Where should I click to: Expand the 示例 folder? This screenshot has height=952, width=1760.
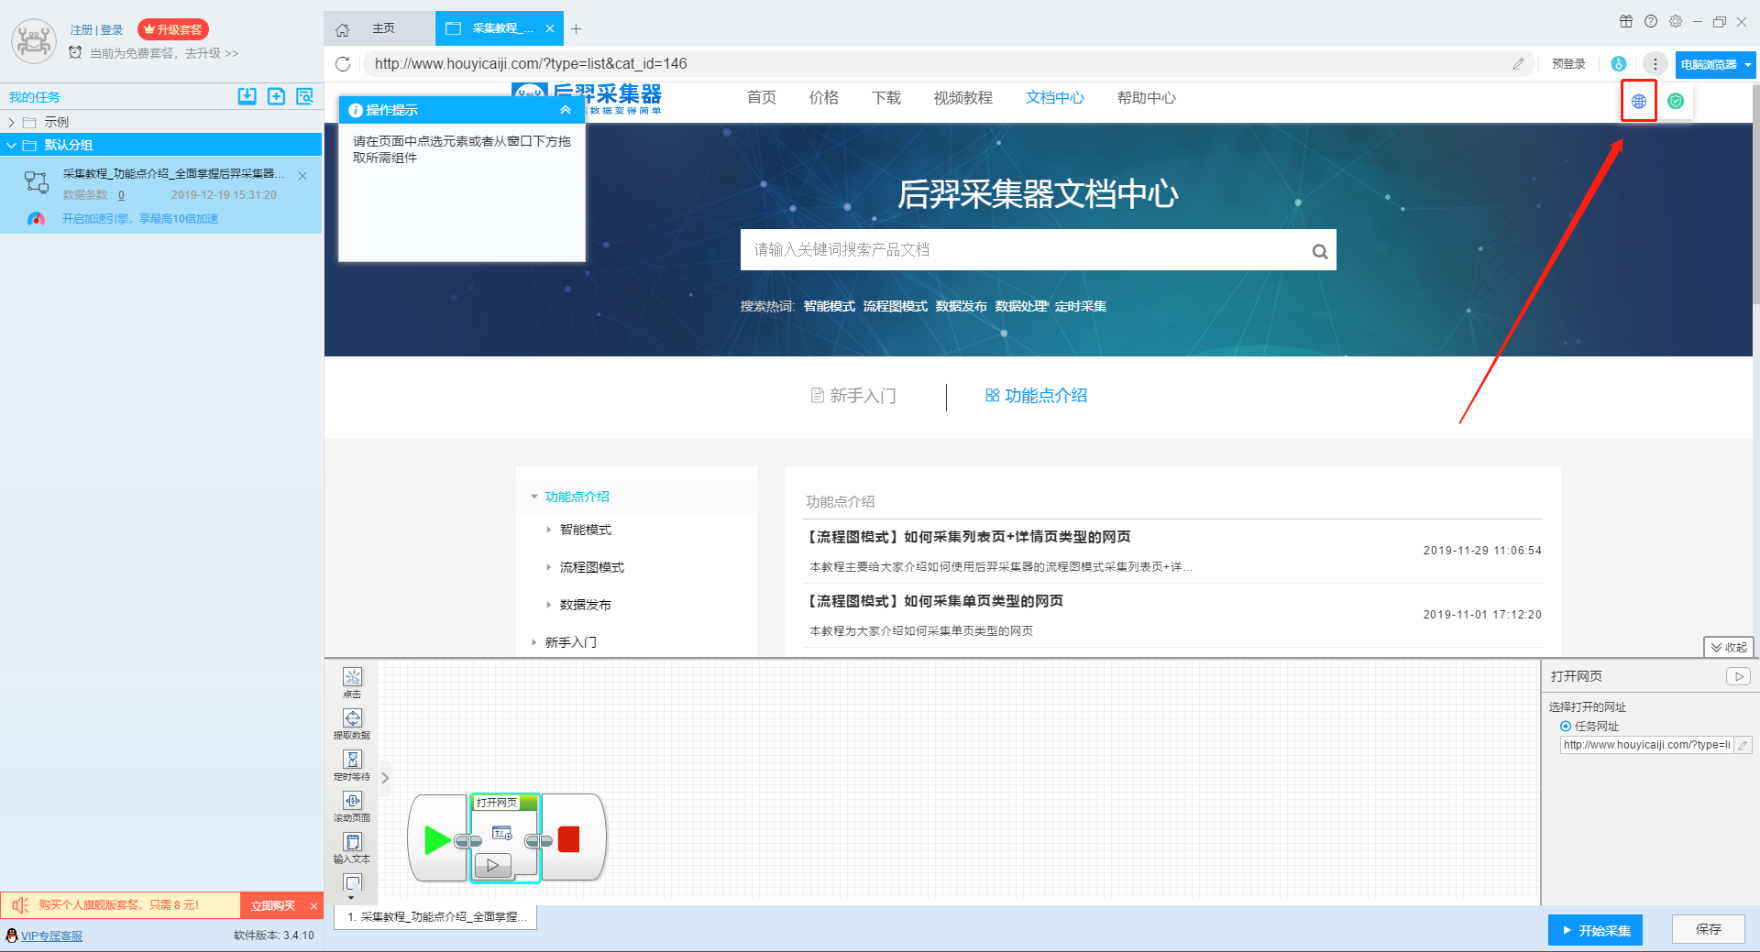pyautogui.click(x=11, y=122)
